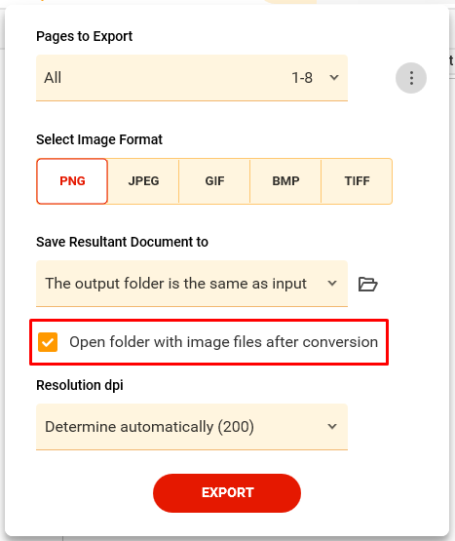Click the orange checkmark box
The height and width of the screenshot is (541, 455).
(x=48, y=342)
